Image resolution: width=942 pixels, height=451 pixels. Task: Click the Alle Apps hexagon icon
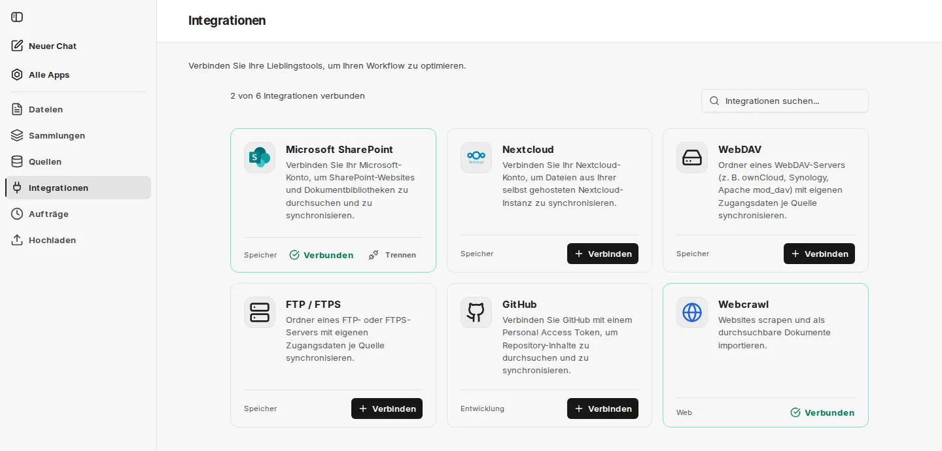pos(17,75)
